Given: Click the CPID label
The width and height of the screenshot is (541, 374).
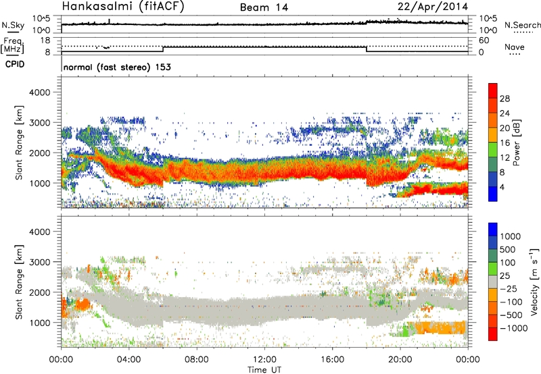Looking at the screenshot, I should 15,64.
